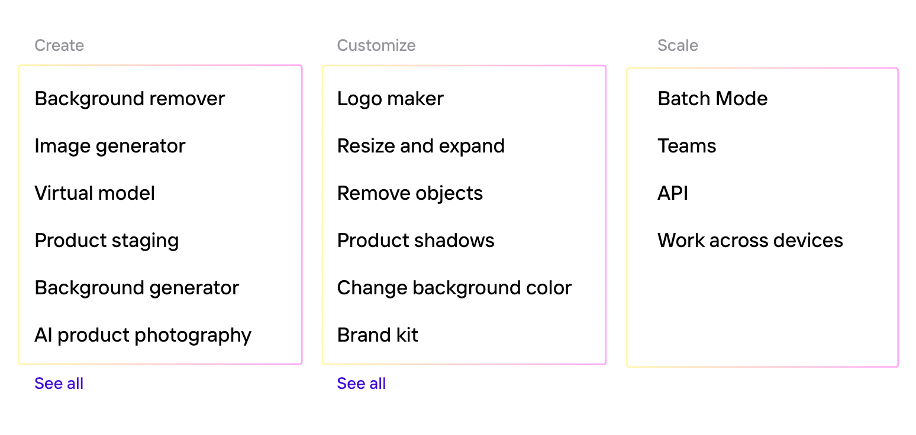Open the Brand kit page
Viewport: 916px width, 435px height.
[x=378, y=335]
